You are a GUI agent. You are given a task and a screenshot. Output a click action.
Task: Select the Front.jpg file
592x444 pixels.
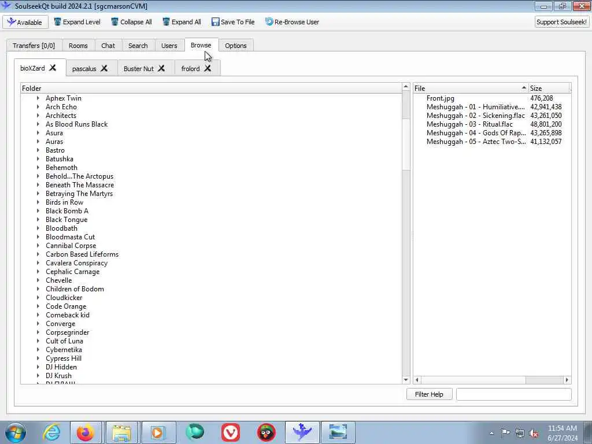[440, 98]
